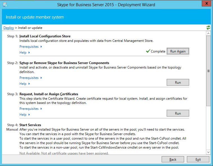Click the 'Manual' label under Step 4

tap(12, 129)
